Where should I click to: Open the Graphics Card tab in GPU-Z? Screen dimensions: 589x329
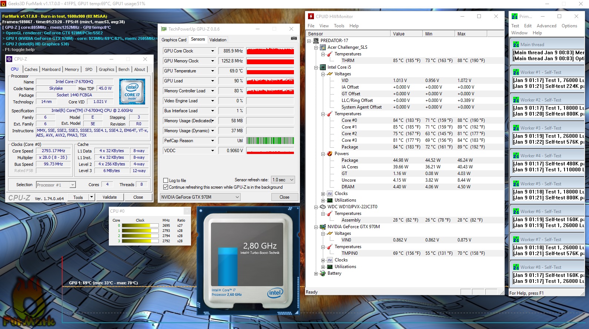(x=174, y=40)
